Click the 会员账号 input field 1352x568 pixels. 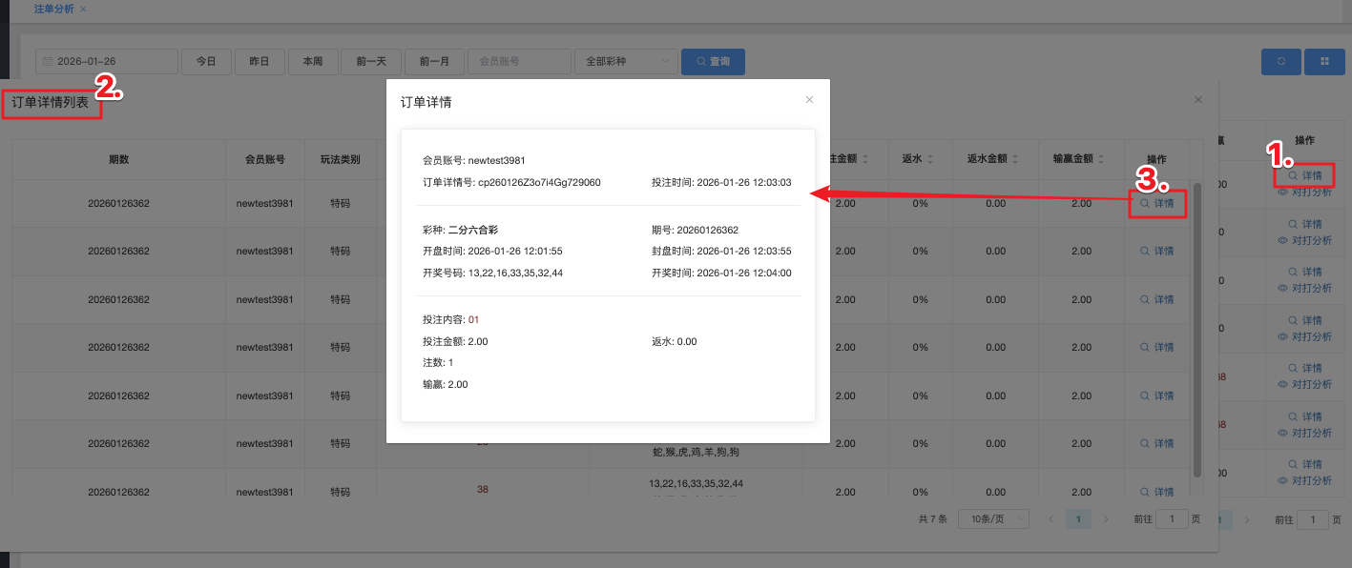(518, 61)
